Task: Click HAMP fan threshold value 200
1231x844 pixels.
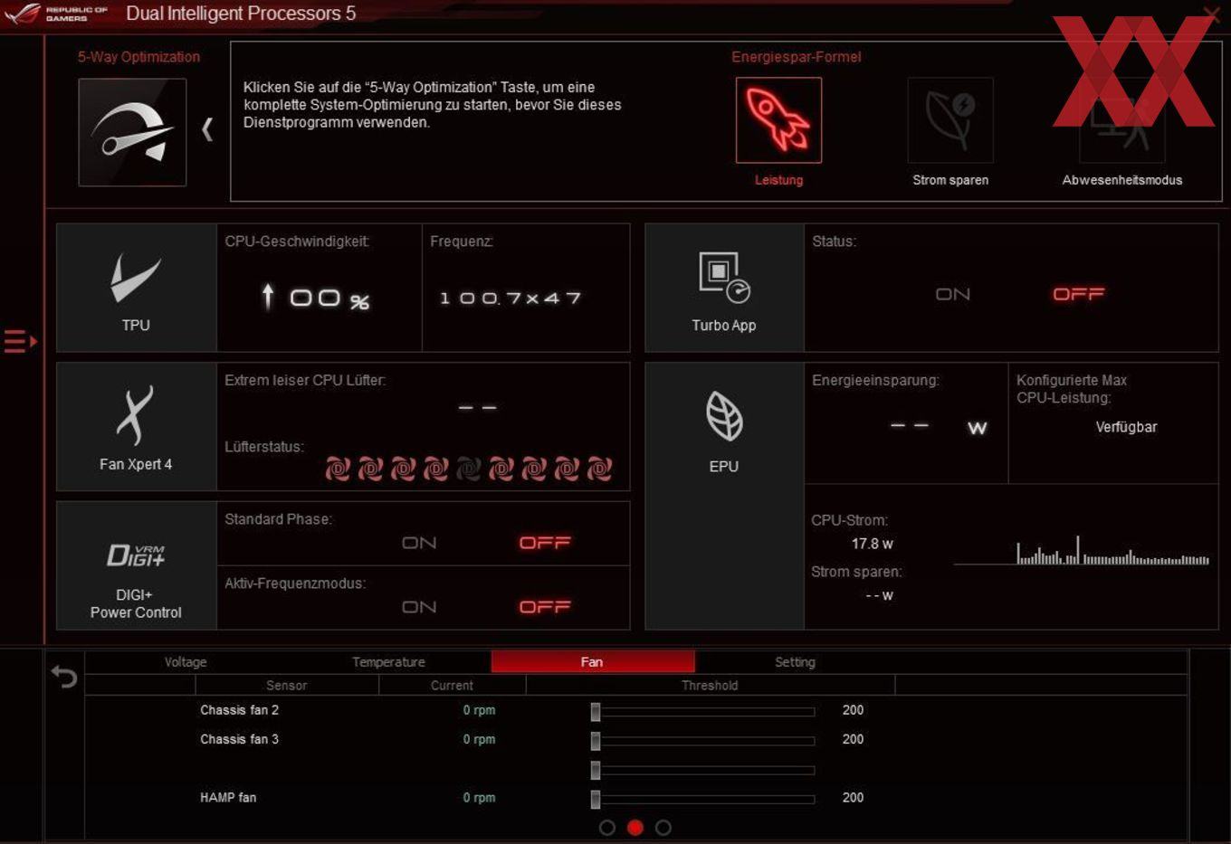Action: click(853, 797)
